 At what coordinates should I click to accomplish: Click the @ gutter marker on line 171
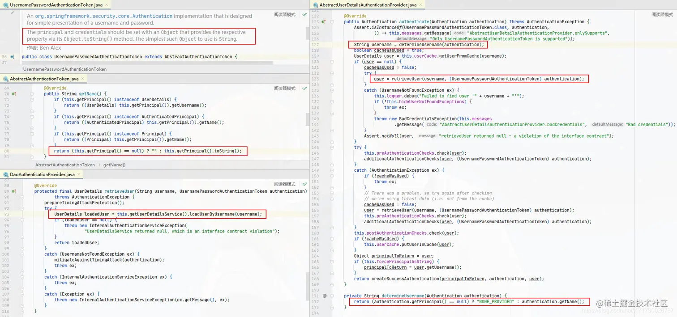[x=325, y=296]
